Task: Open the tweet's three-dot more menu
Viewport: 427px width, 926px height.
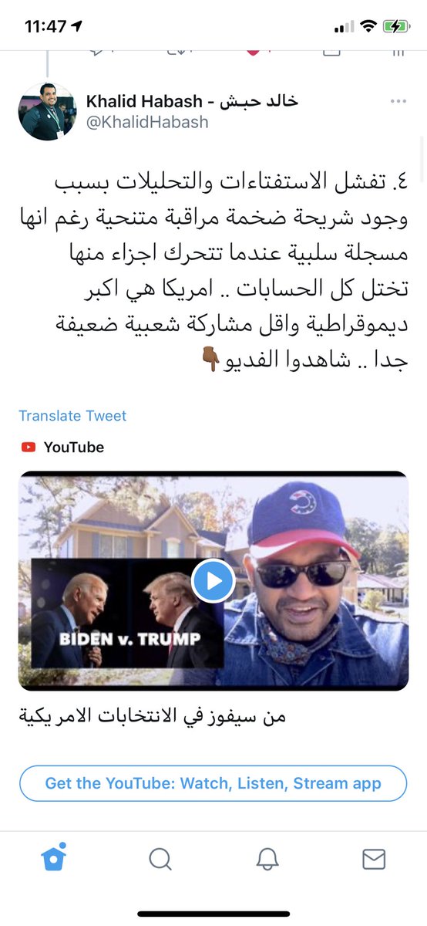Action: pos(398,102)
